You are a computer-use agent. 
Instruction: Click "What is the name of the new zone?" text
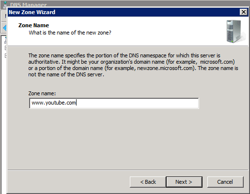[x=70, y=33]
